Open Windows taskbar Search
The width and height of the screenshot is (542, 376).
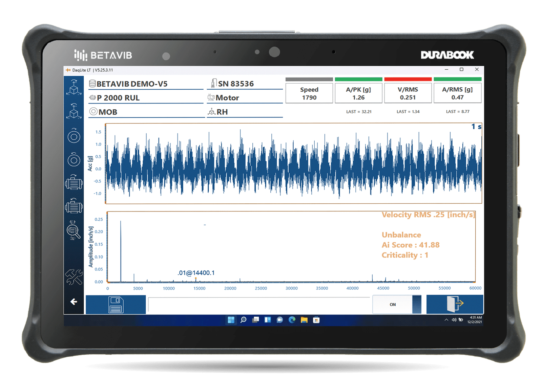[243, 320]
